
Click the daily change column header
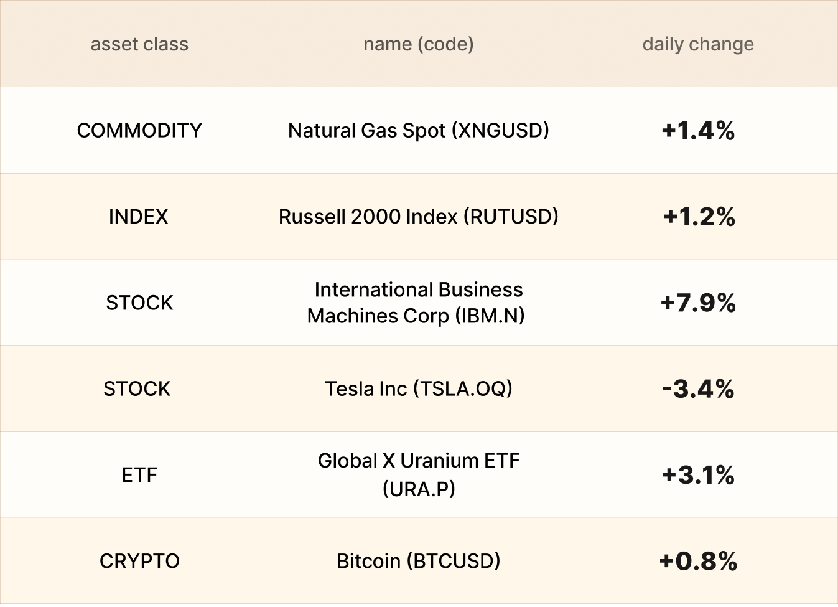[x=697, y=44]
